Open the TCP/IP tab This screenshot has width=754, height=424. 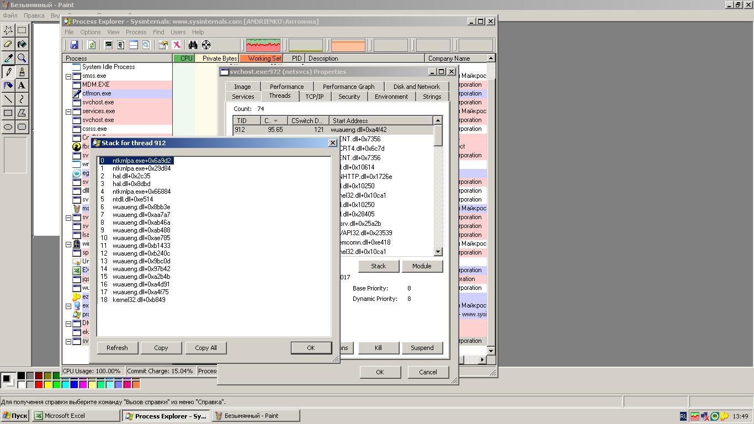pos(314,97)
